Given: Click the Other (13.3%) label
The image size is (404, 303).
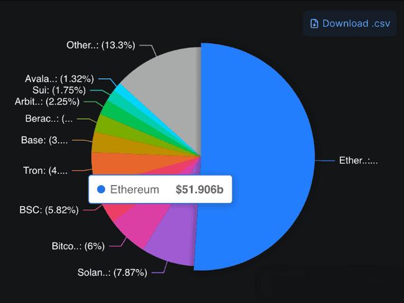Looking at the screenshot, I should (x=101, y=45).
